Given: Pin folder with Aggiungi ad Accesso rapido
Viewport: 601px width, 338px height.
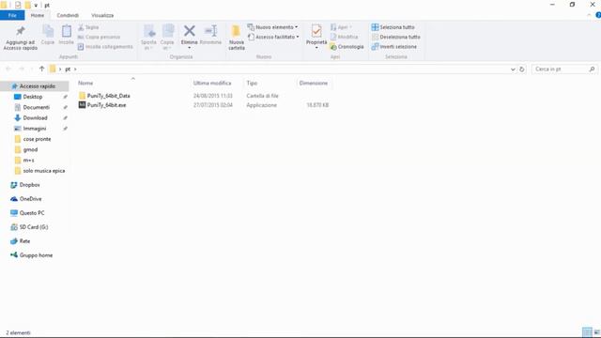Looking at the screenshot, I should pyautogui.click(x=21, y=38).
